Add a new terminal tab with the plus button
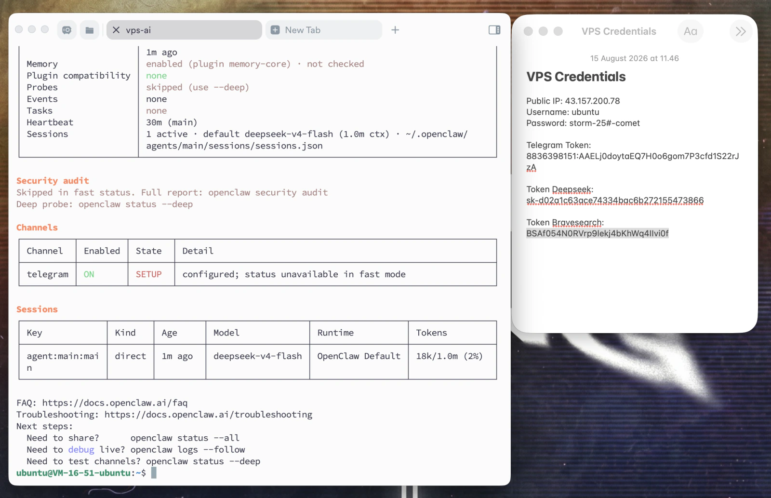This screenshot has width=771, height=498. point(395,30)
